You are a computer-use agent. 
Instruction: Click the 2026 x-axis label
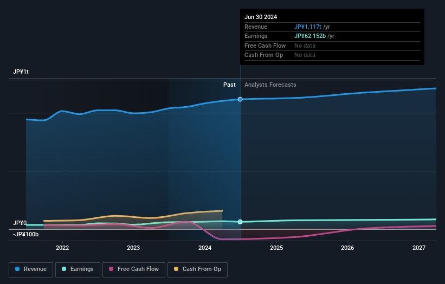pos(347,248)
